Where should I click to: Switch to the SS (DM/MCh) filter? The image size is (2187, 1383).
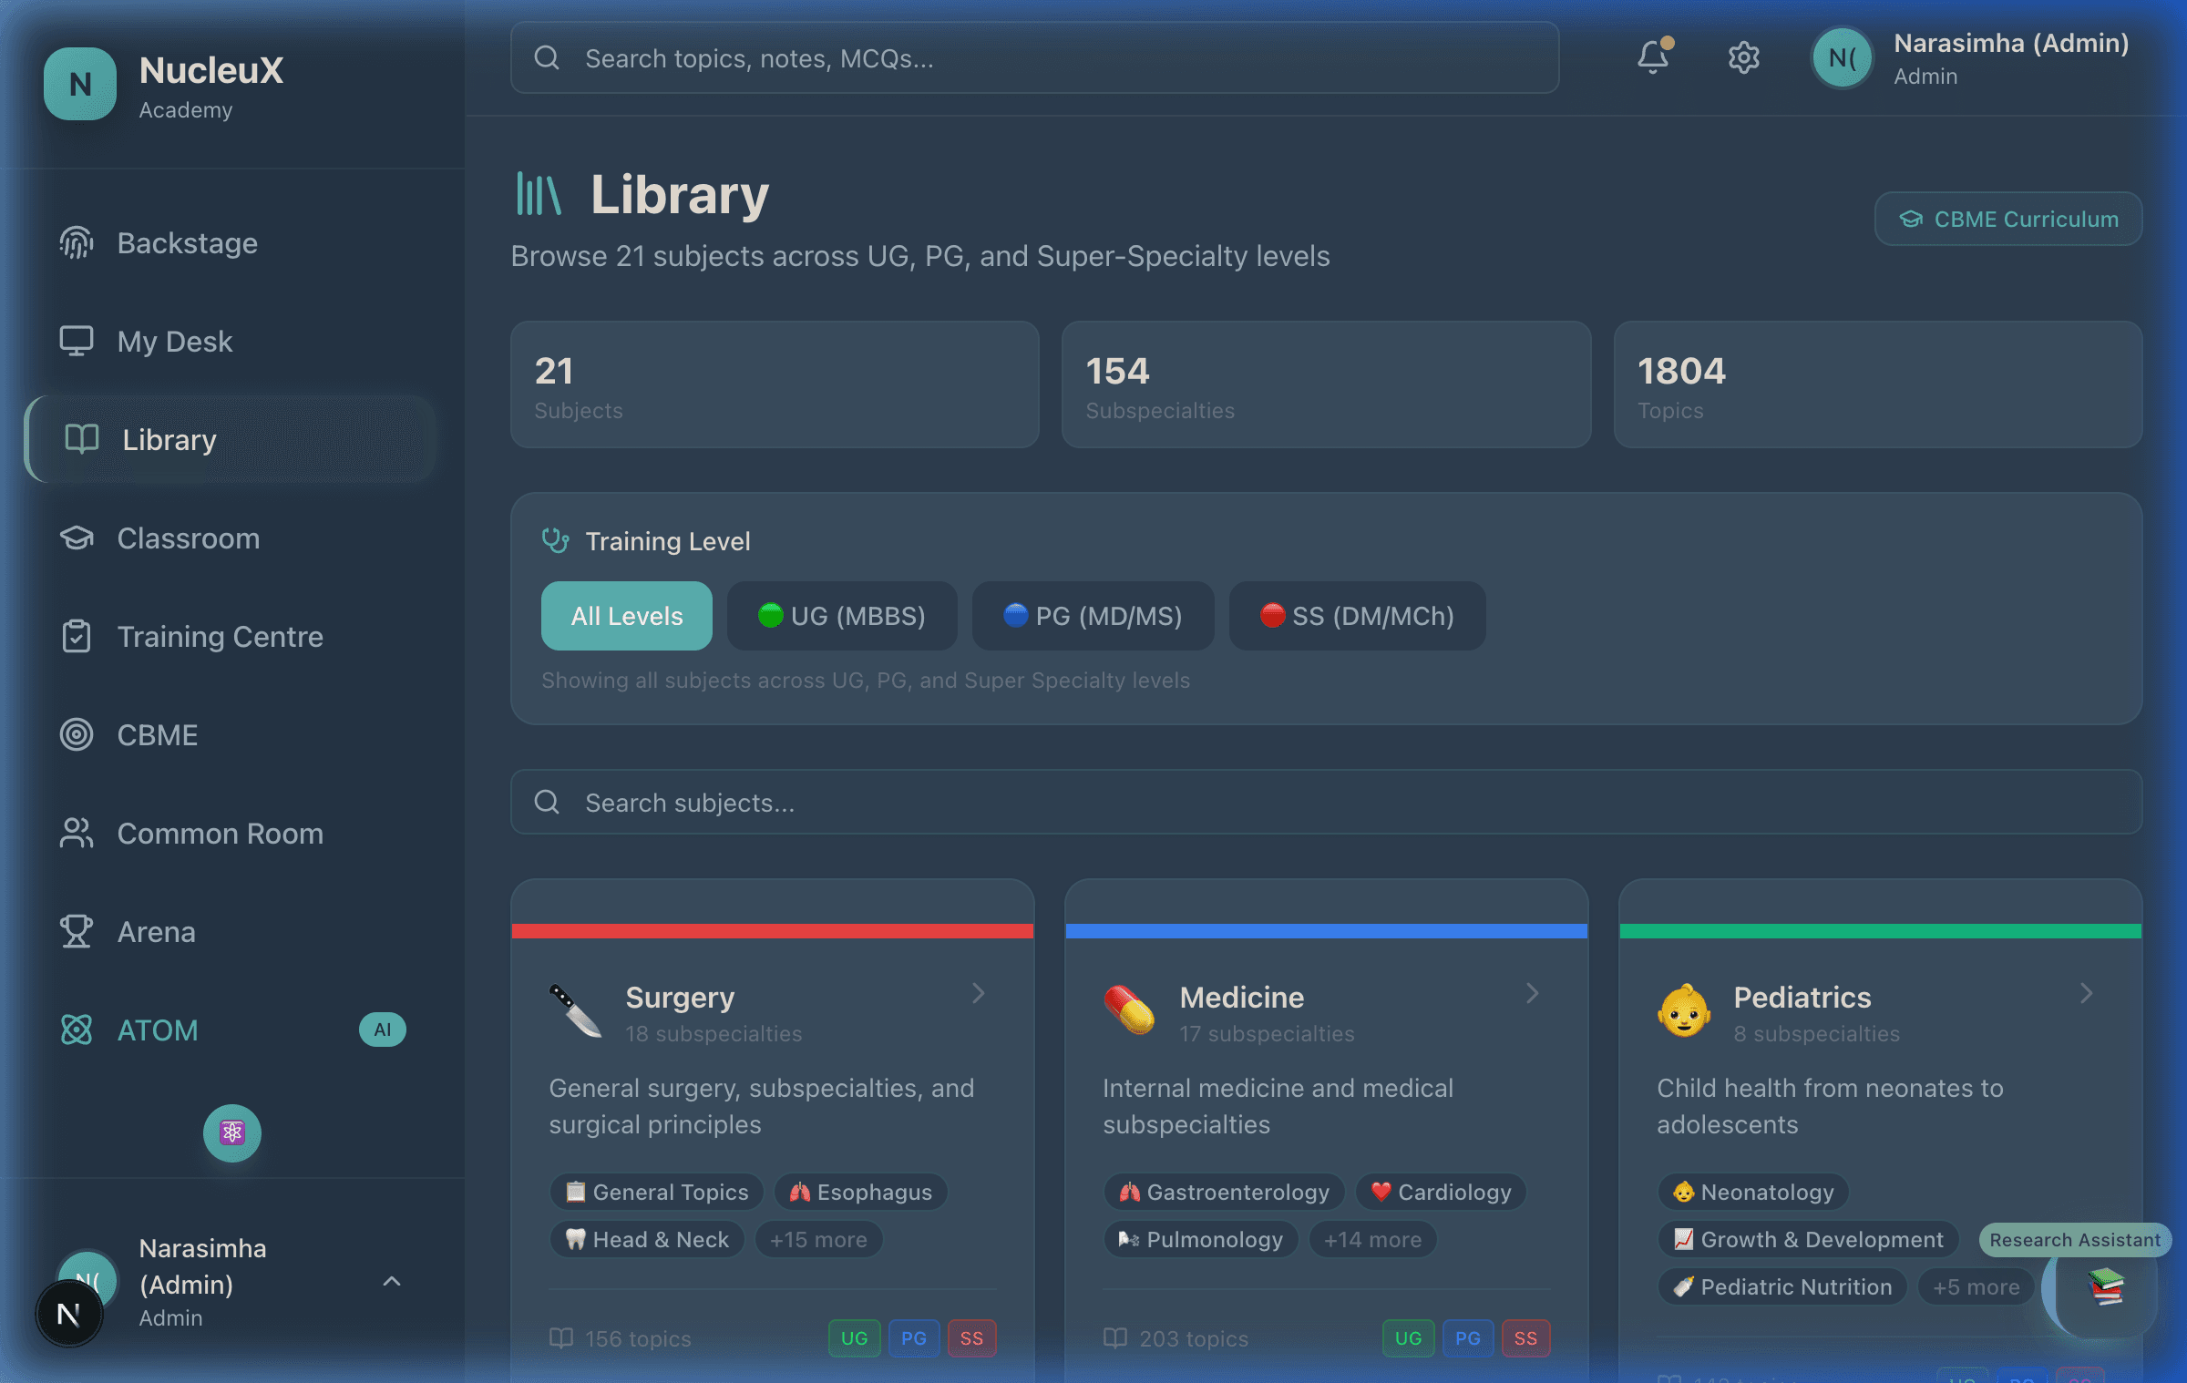1357,616
